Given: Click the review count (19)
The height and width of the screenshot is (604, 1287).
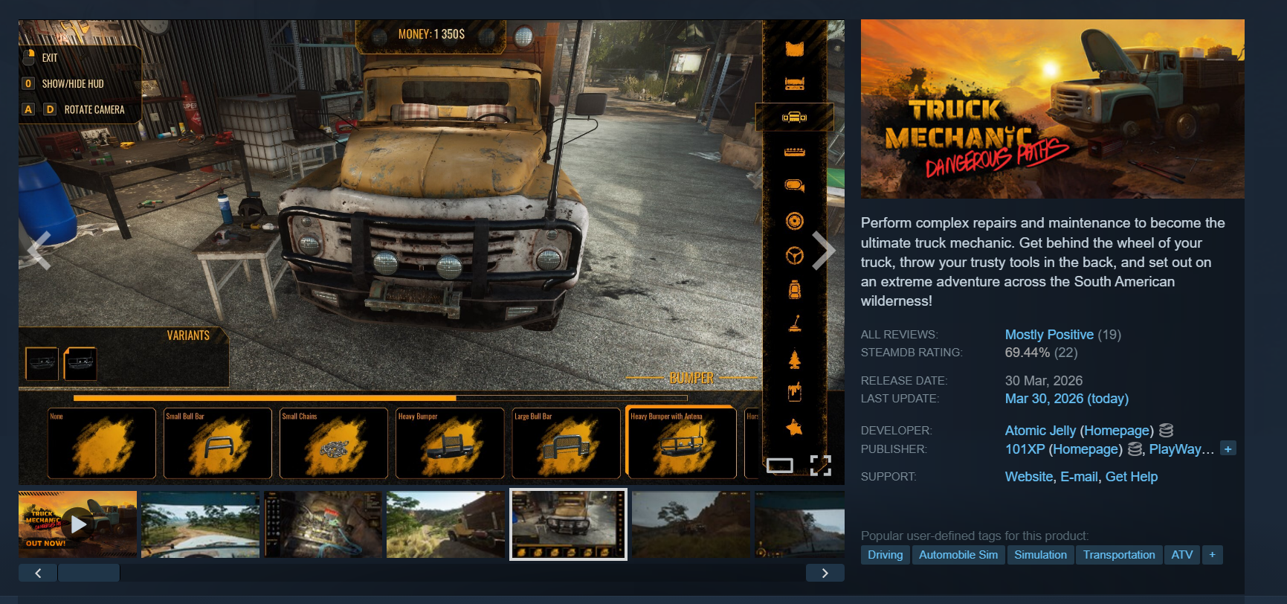Looking at the screenshot, I should (1109, 335).
